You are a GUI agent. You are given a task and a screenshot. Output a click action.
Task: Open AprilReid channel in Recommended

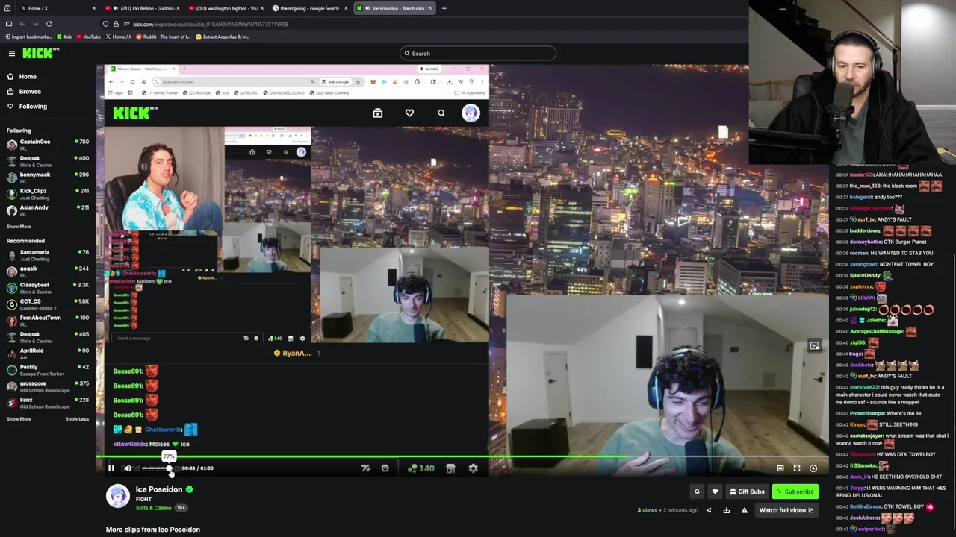pos(48,354)
